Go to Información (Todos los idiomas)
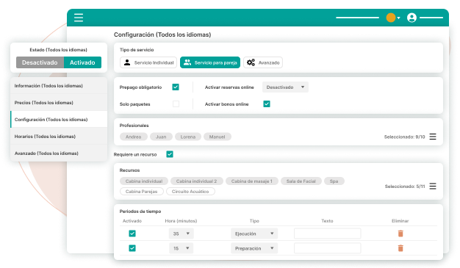 (x=59, y=86)
